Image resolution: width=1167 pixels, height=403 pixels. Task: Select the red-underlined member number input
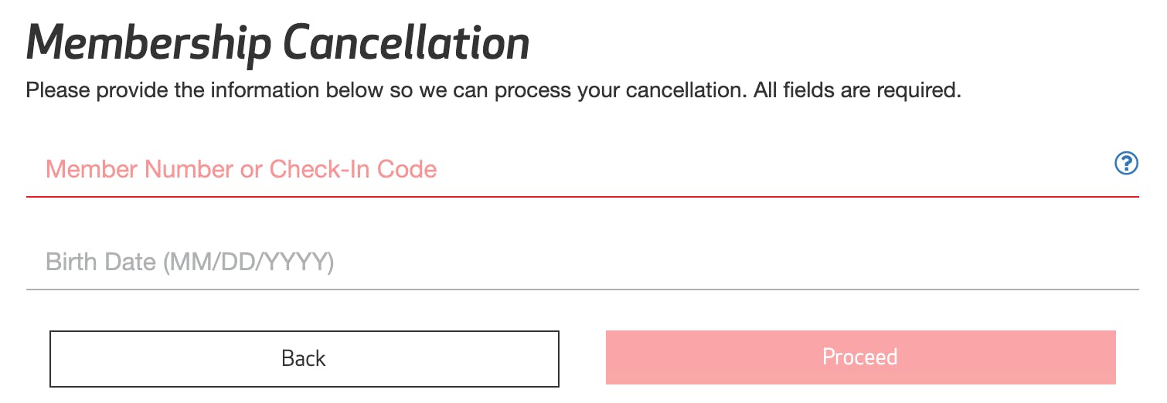pyautogui.click(x=541, y=169)
